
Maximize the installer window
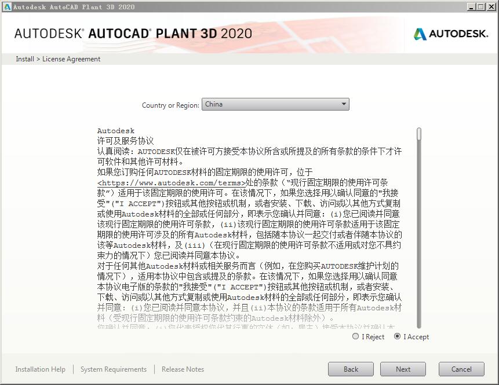481,7
